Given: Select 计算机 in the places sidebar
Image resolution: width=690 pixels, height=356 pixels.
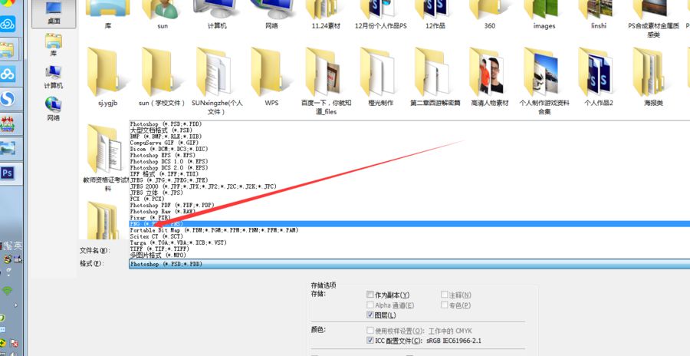Looking at the screenshot, I should [x=54, y=77].
